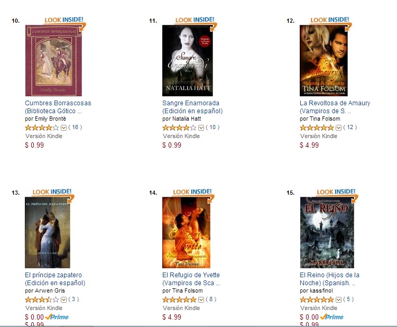Click Look Inside badge on Sangre Enamorada
397x327 pixels.
point(196,22)
